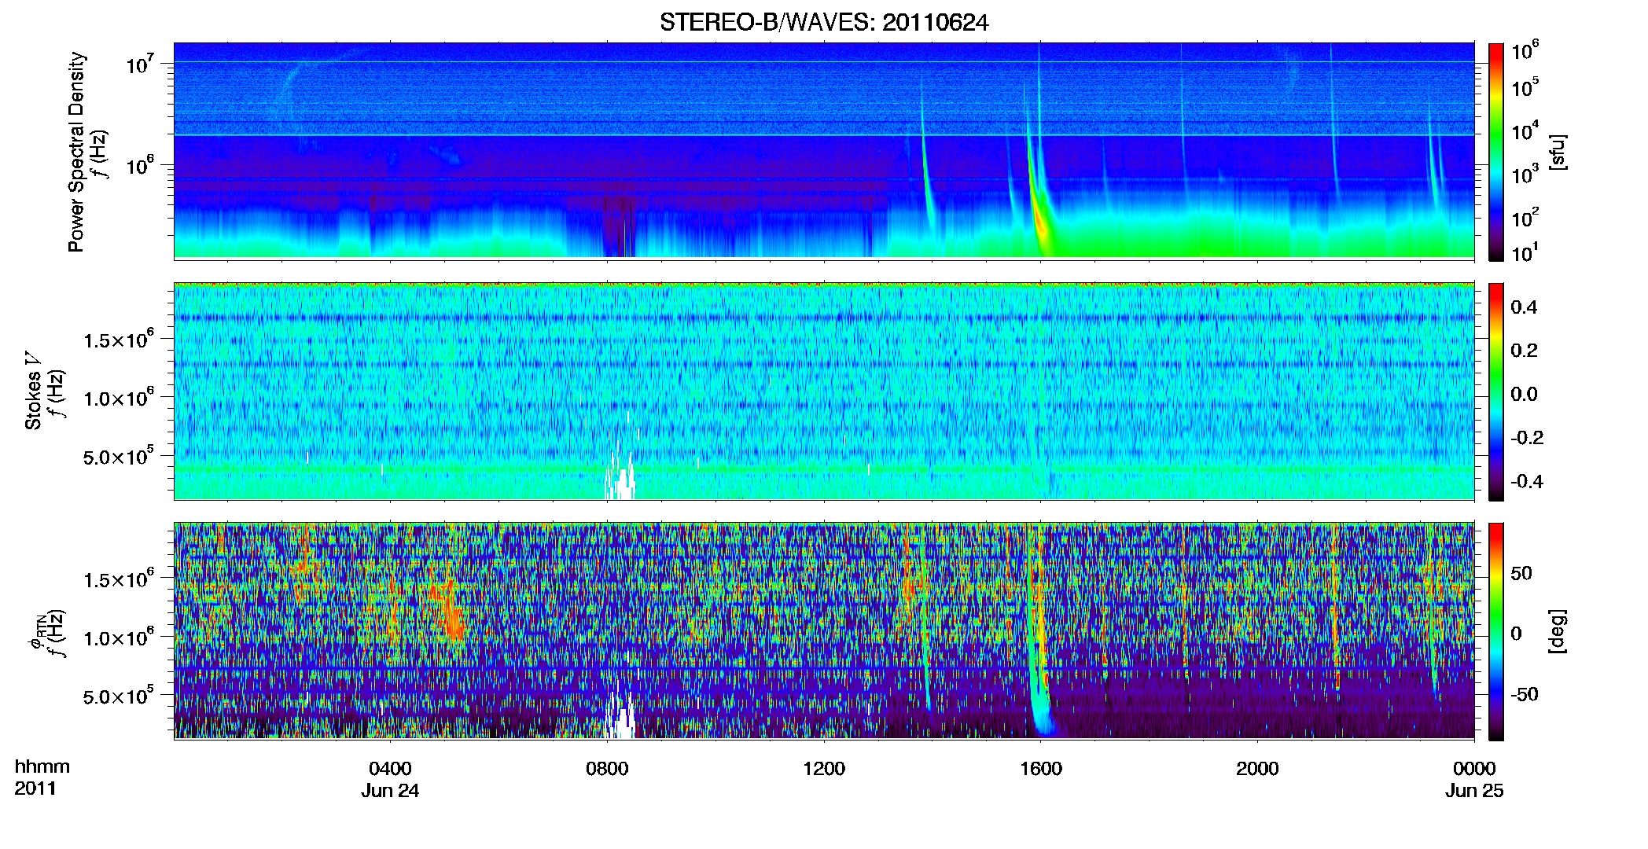Click the hhmm axis label
This screenshot has height=849, width=1648.
pyautogui.click(x=42, y=766)
